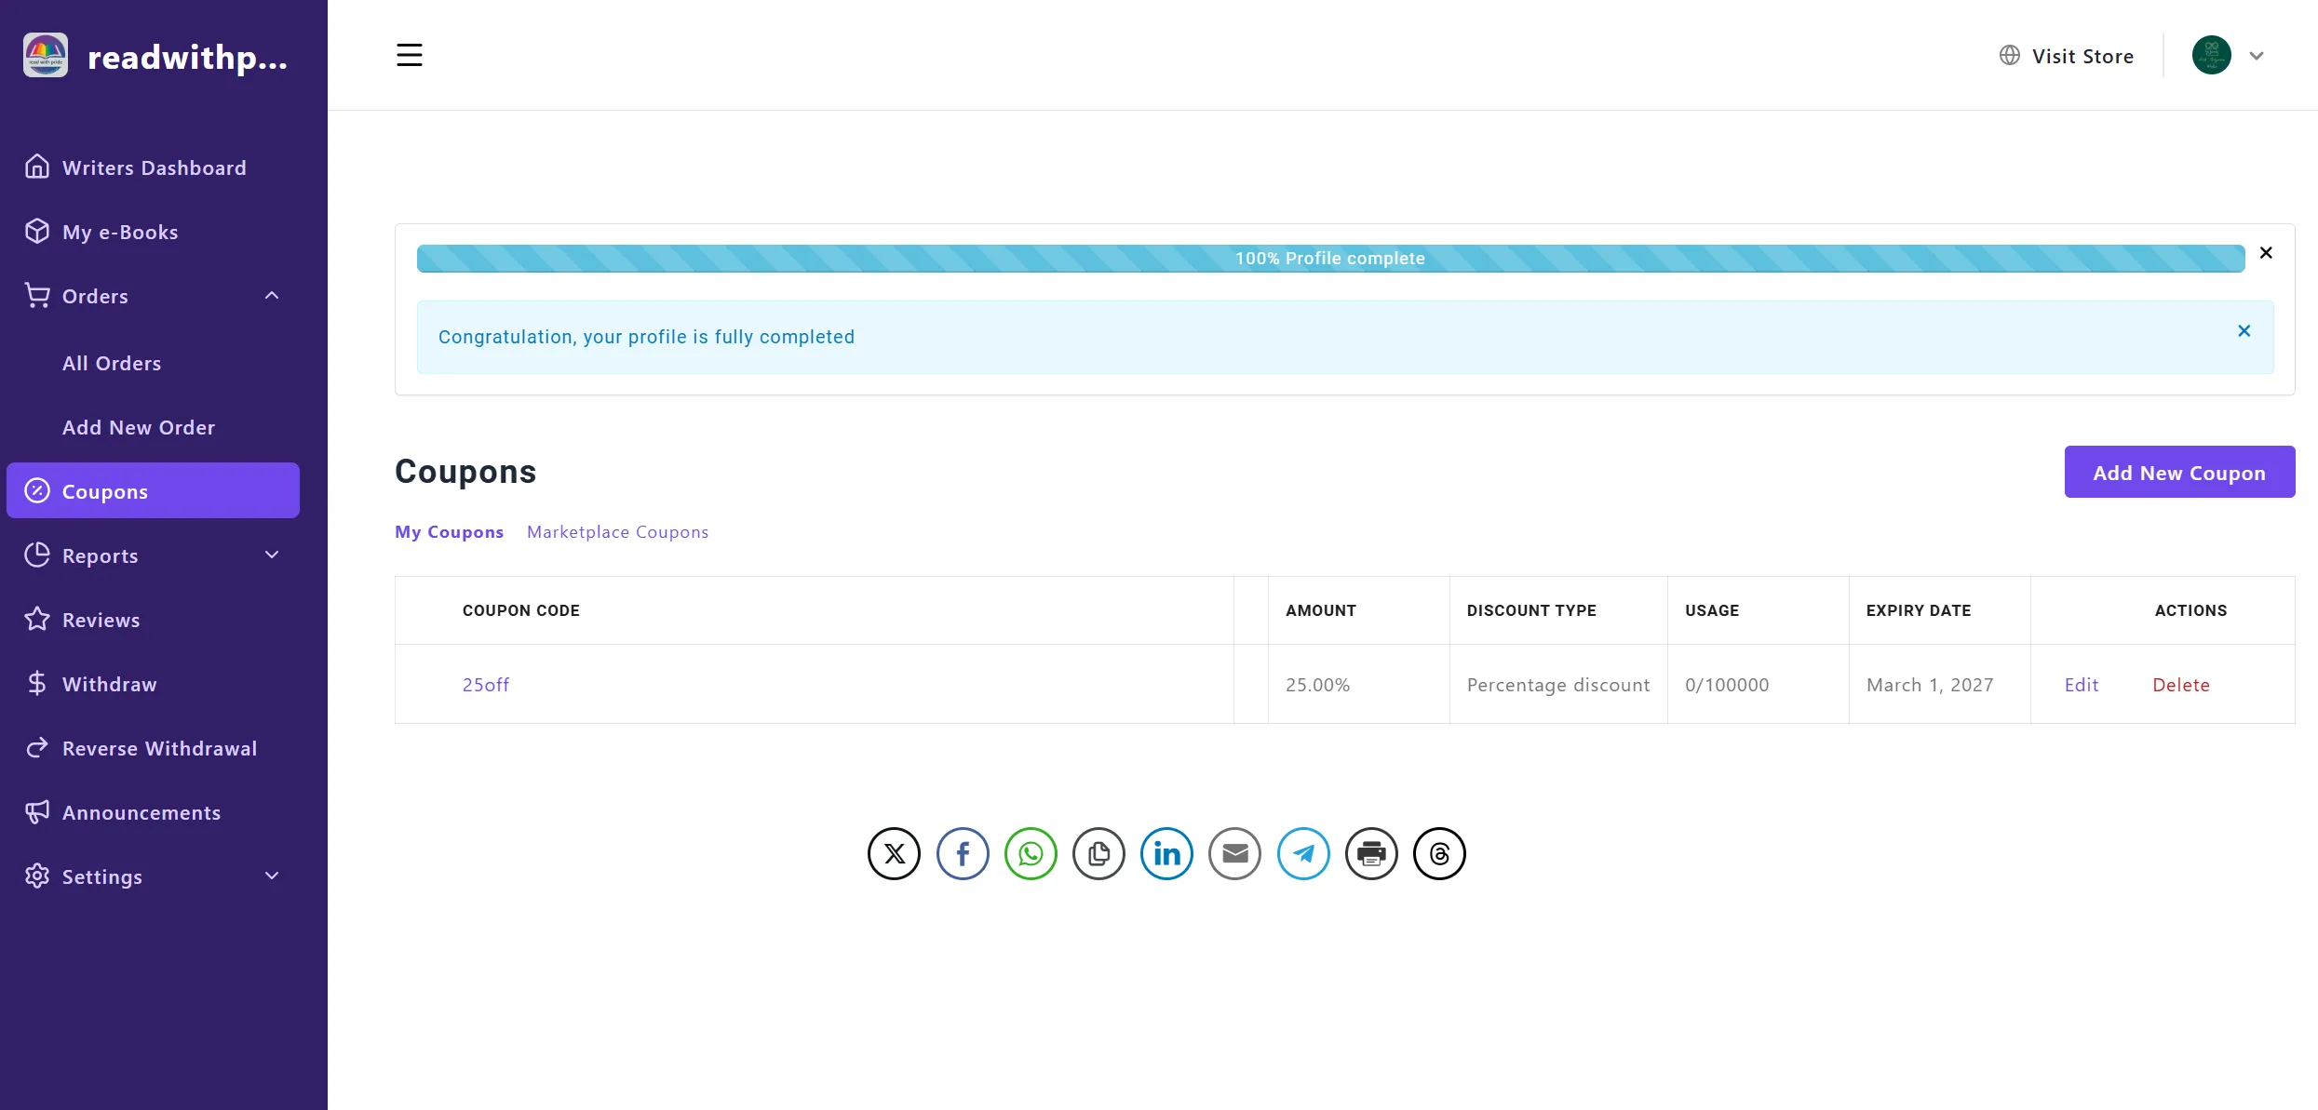Switch to Marketplace Coupons tab
Screen dimensions: 2318x1110
[x=617, y=532]
